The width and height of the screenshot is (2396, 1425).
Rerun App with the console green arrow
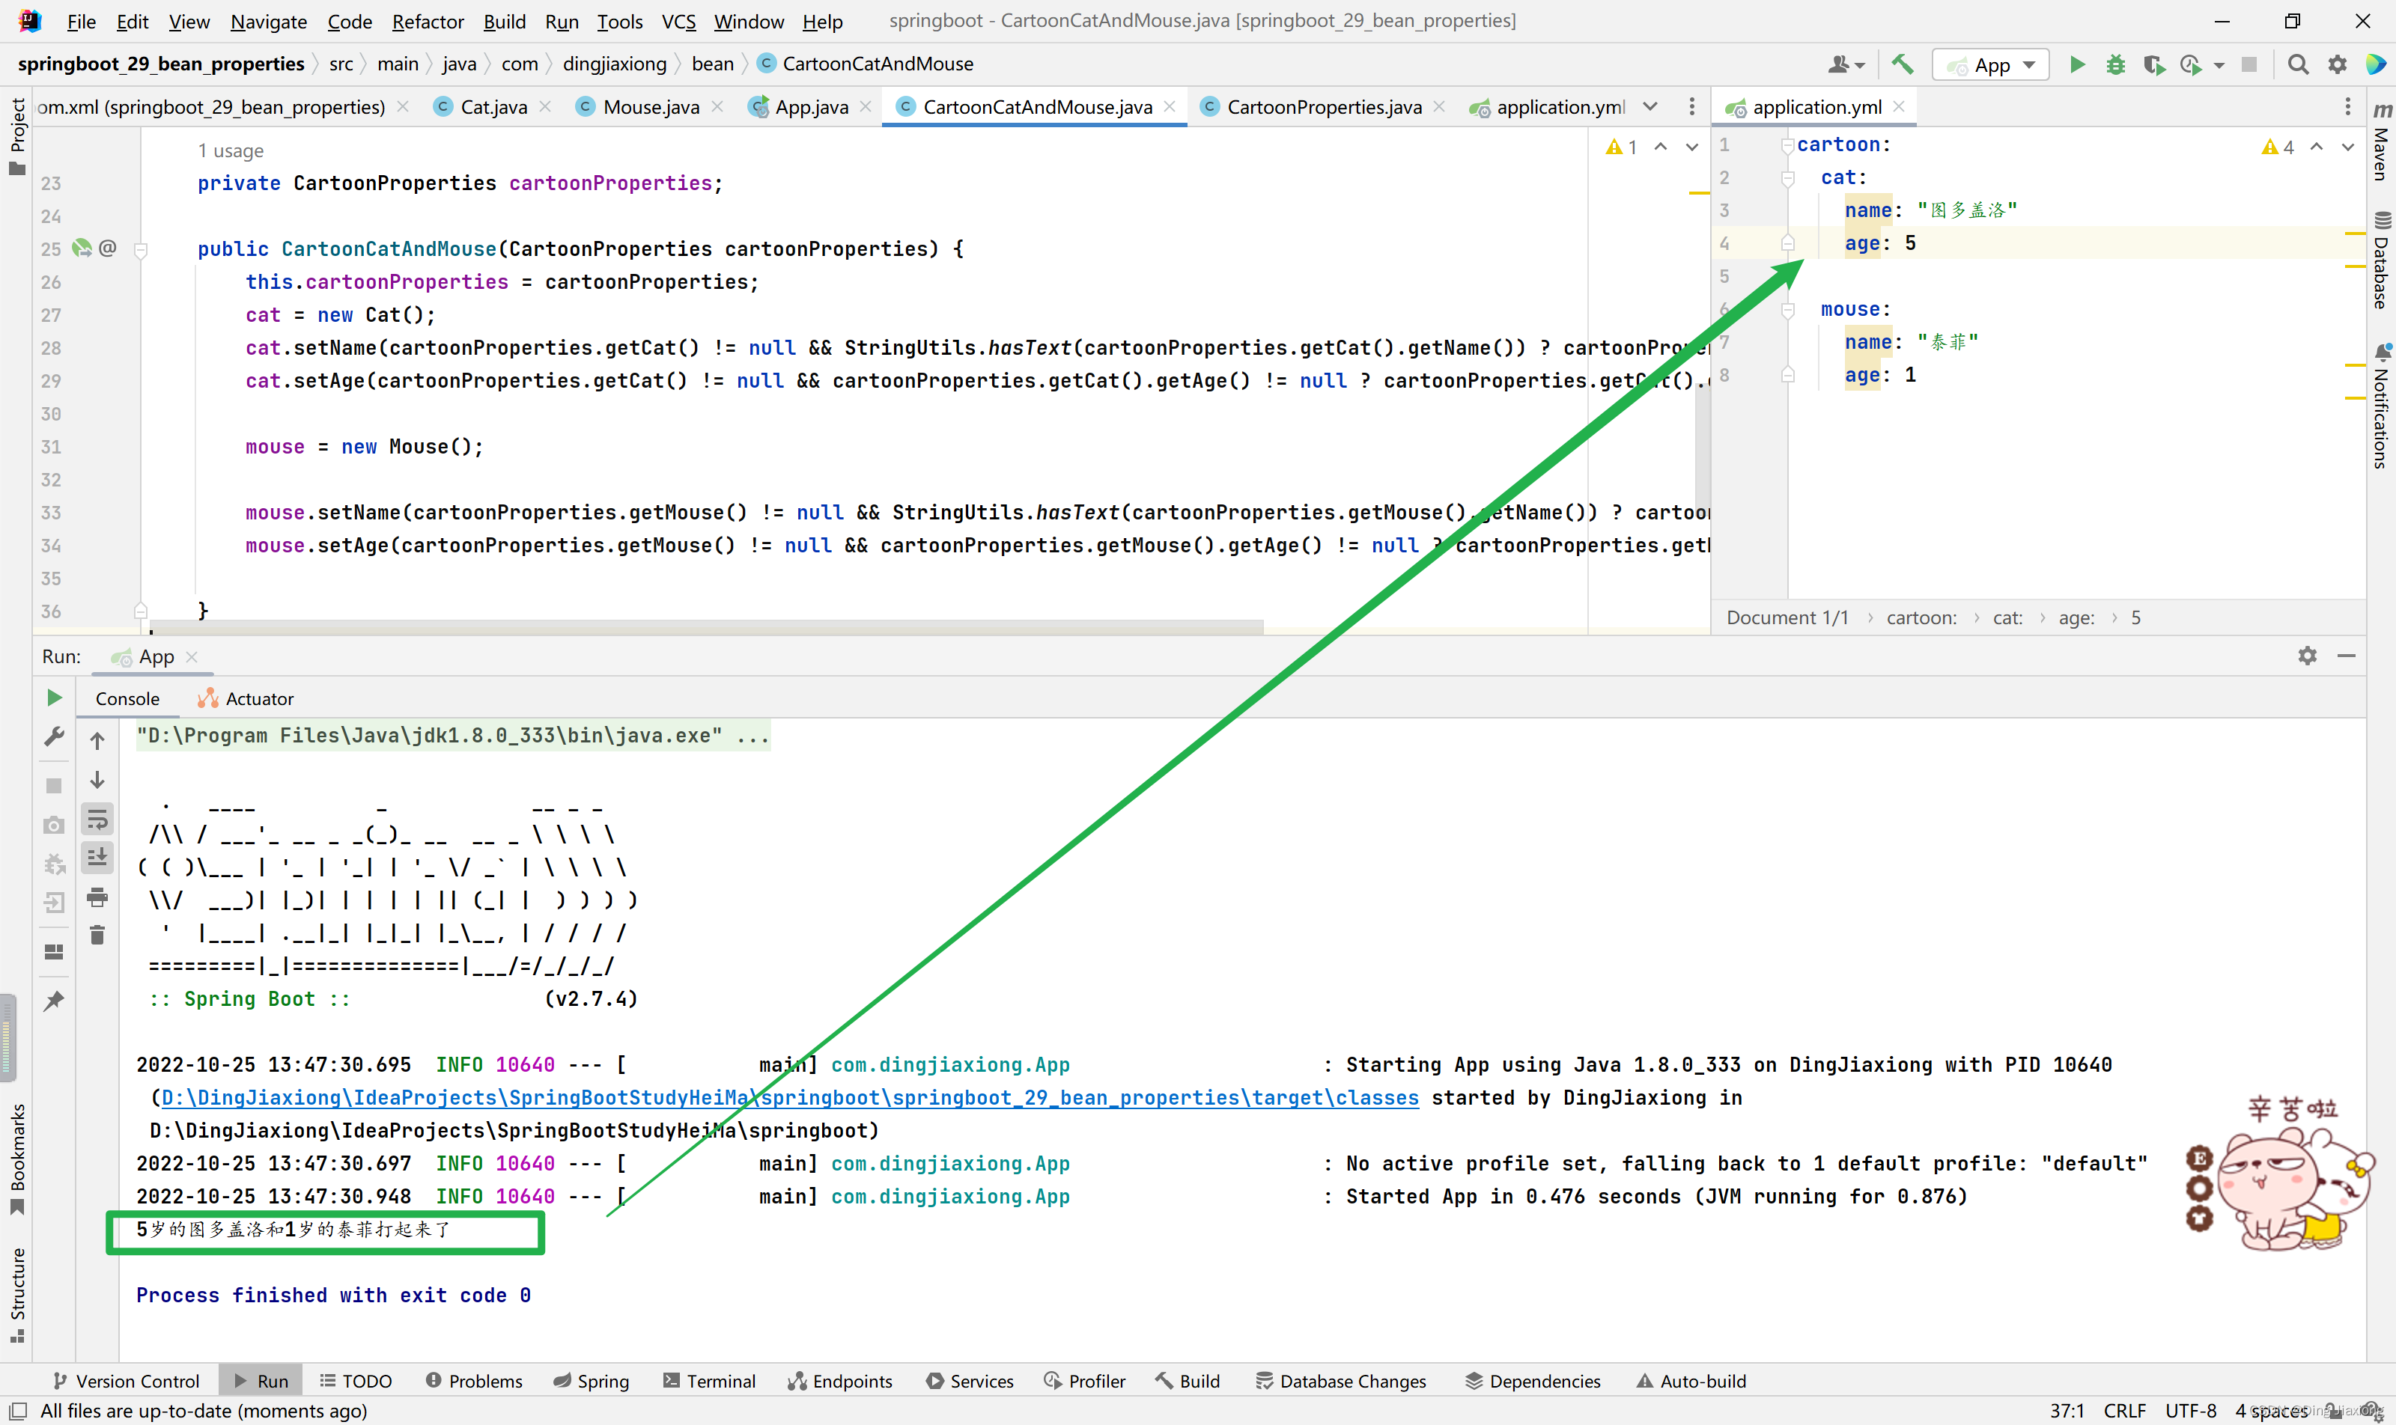point(54,698)
